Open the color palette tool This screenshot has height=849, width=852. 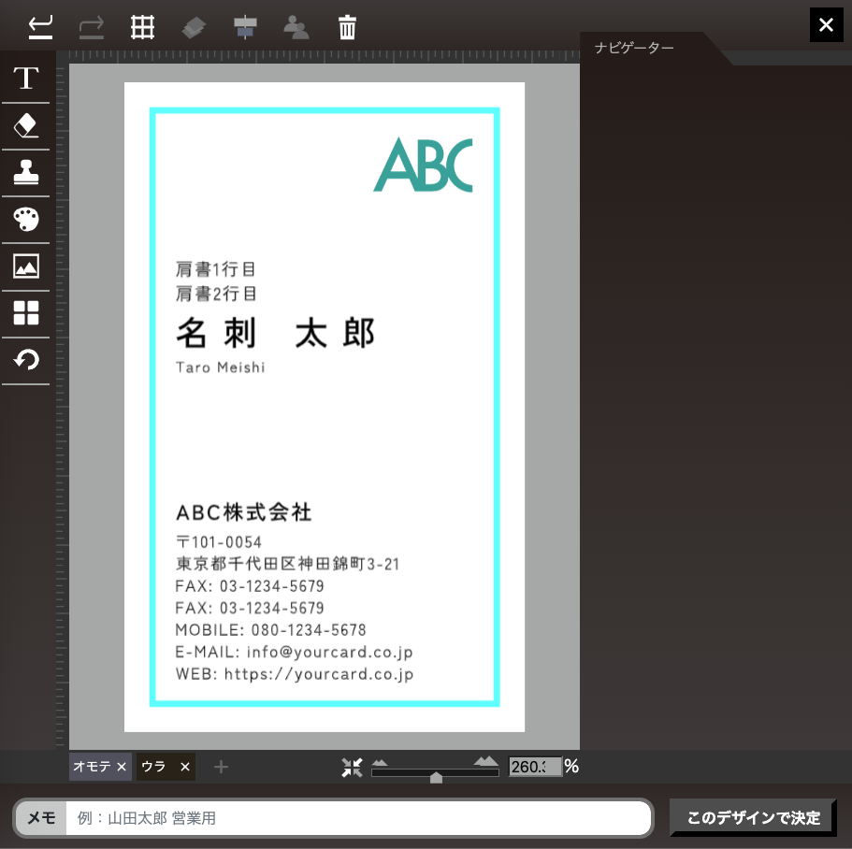pos(26,220)
